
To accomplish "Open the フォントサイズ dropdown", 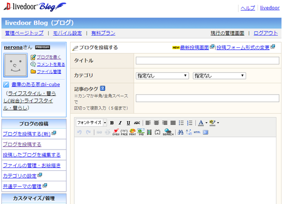I will pyautogui.click(x=91, y=123).
